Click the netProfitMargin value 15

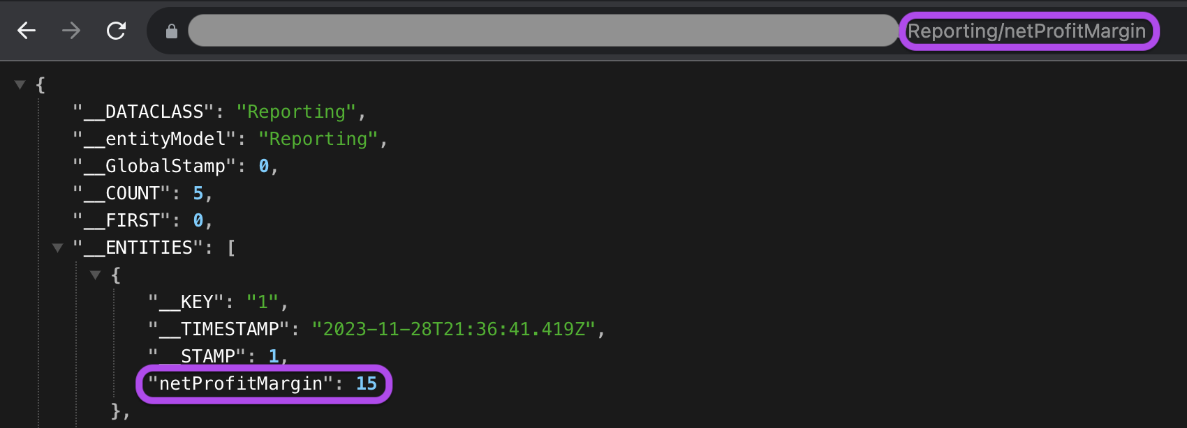367,383
